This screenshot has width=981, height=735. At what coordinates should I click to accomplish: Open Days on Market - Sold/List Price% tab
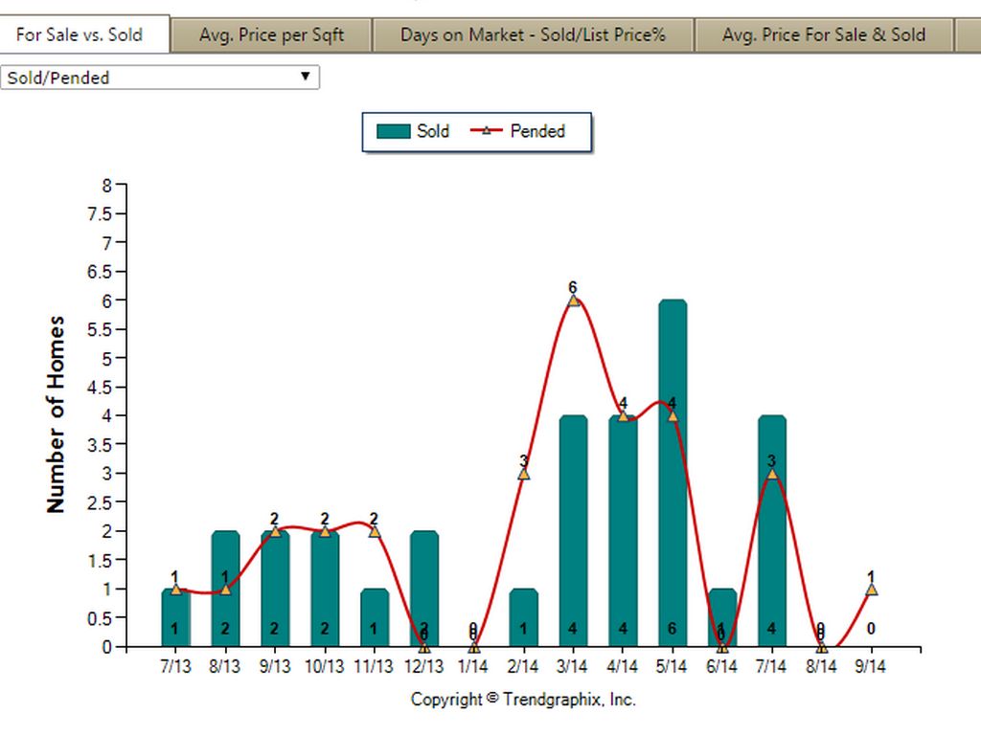click(533, 35)
